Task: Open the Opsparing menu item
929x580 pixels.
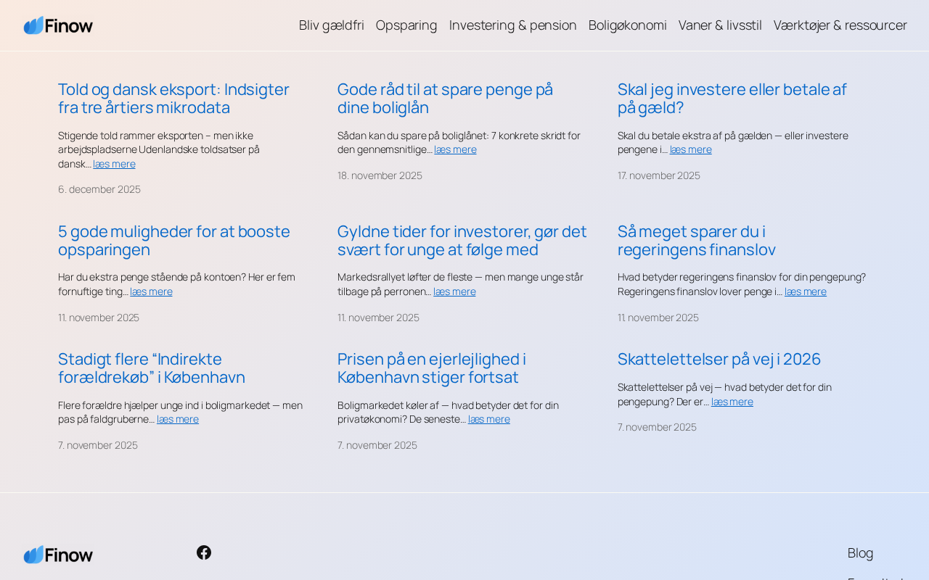Action: (x=406, y=25)
